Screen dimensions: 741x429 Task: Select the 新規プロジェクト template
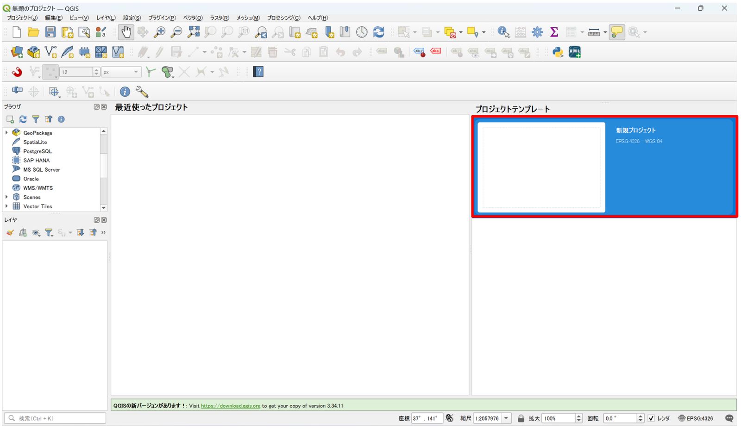coord(605,167)
